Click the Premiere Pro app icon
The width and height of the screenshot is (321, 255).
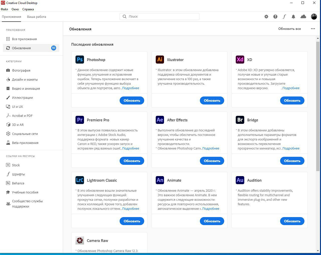tap(80, 120)
